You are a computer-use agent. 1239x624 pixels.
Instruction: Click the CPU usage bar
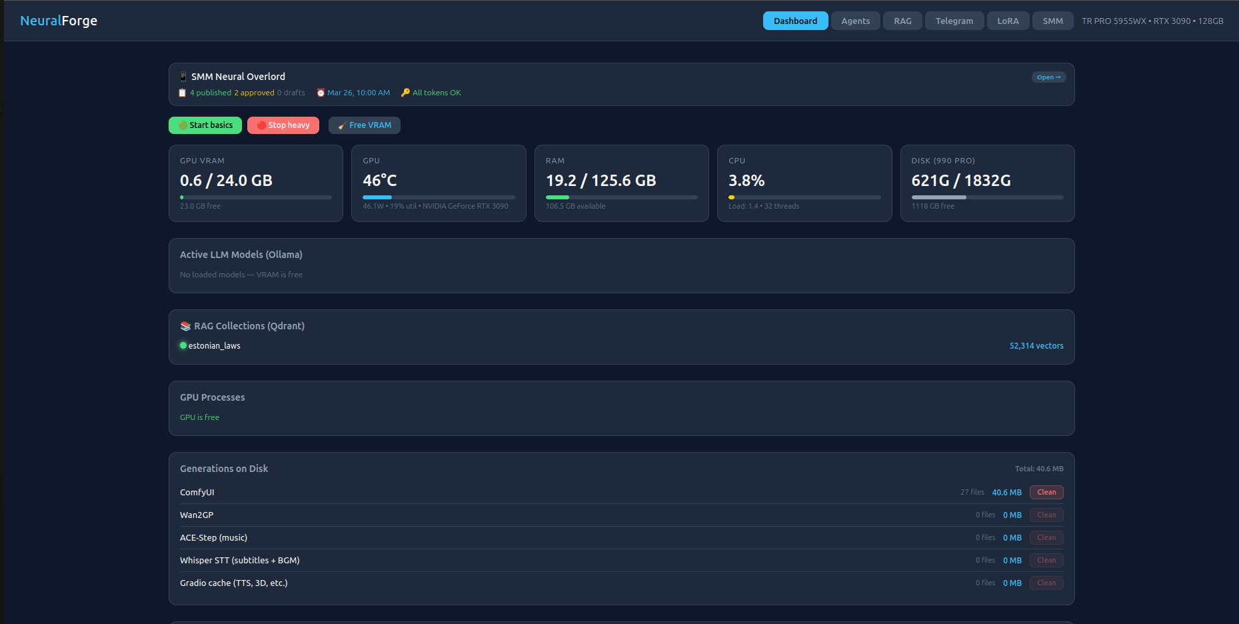[x=804, y=197]
